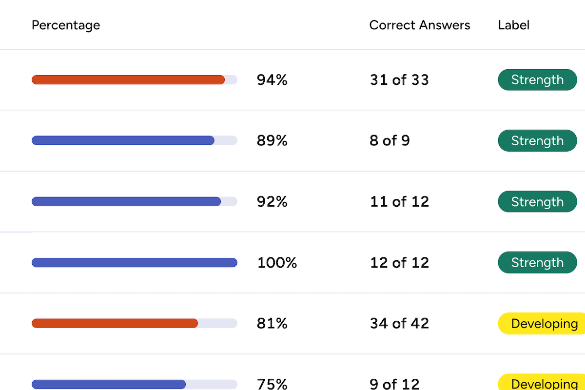Click the "8 of 9" correct answers value
Screen dimensions: 585x390
pyautogui.click(x=390, y=141)
